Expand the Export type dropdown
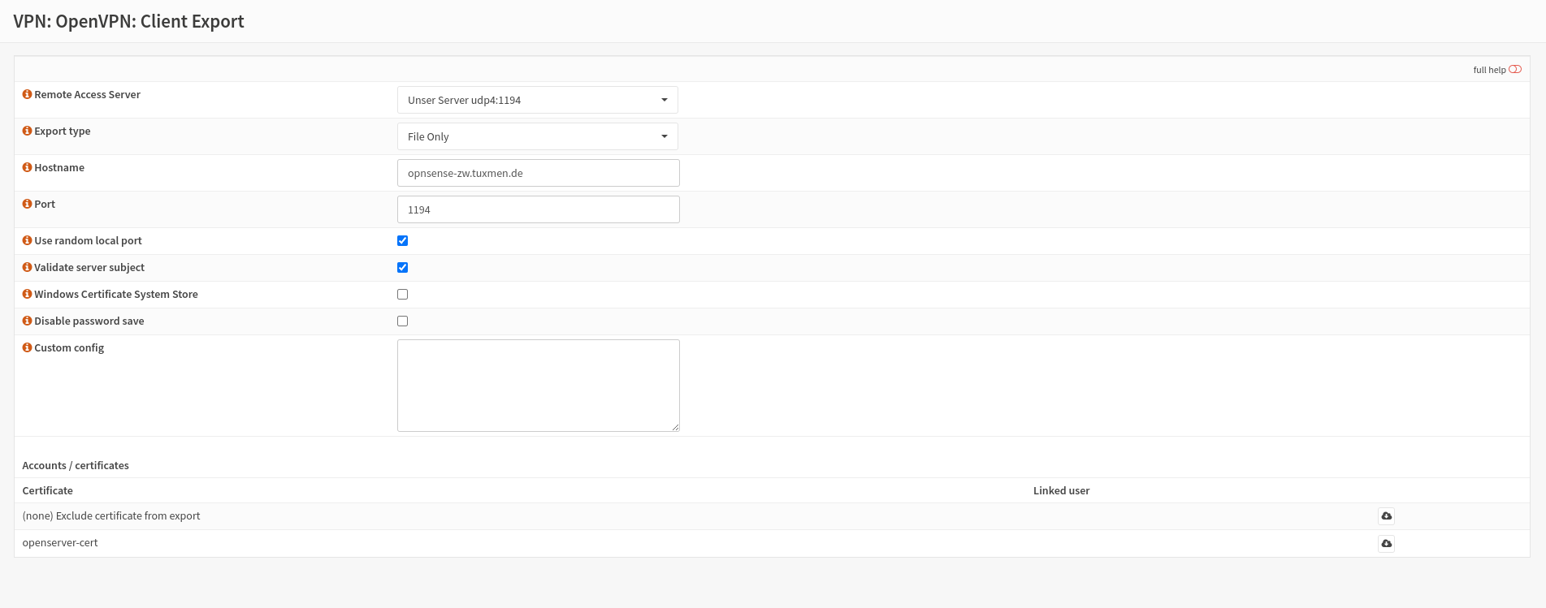Viewport: 1546px width, 608px height. [537, 136]
